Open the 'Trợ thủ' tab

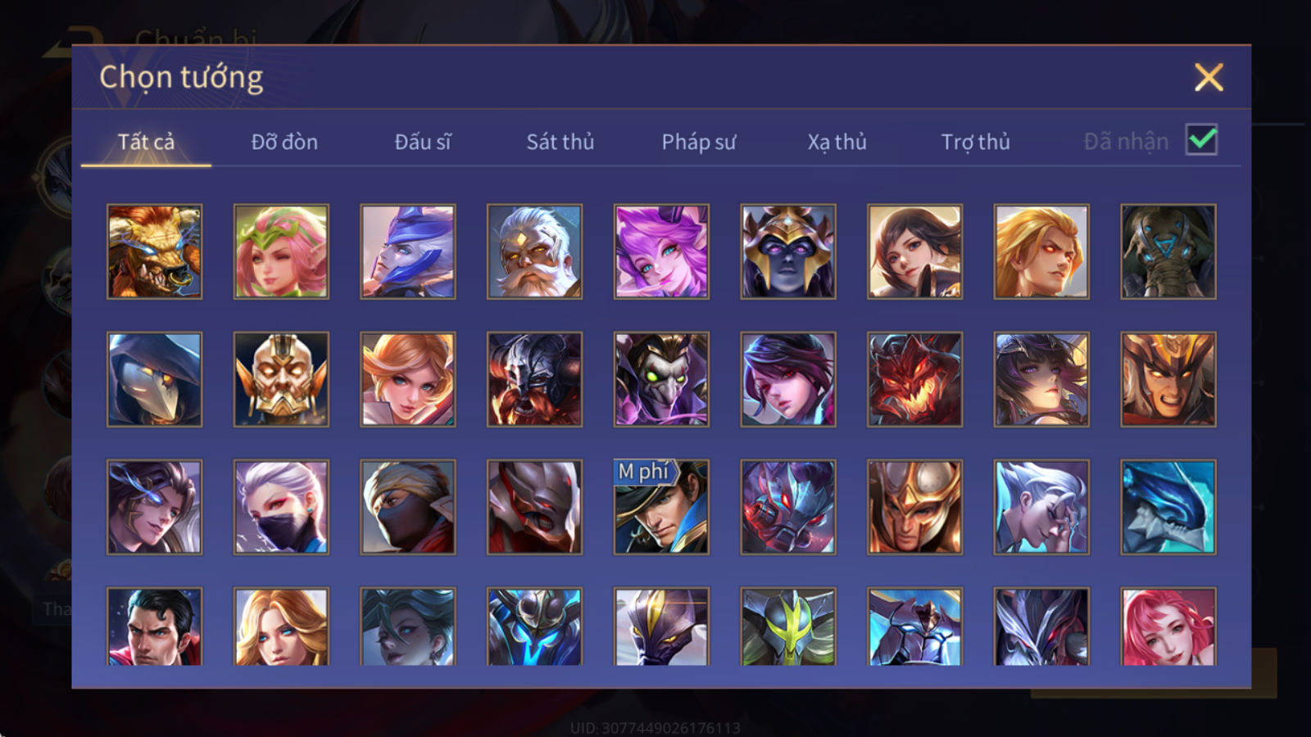(x=975, y=142)
